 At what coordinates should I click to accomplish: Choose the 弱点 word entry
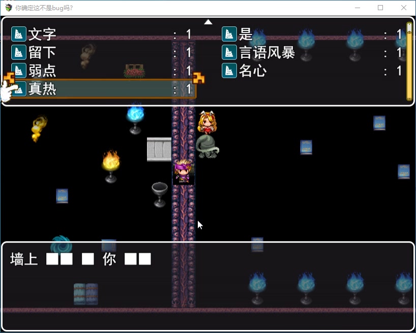tap(102, 71)
